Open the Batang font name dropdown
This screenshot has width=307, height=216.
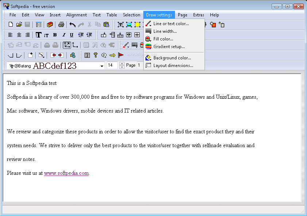click(x=102, y=66)
